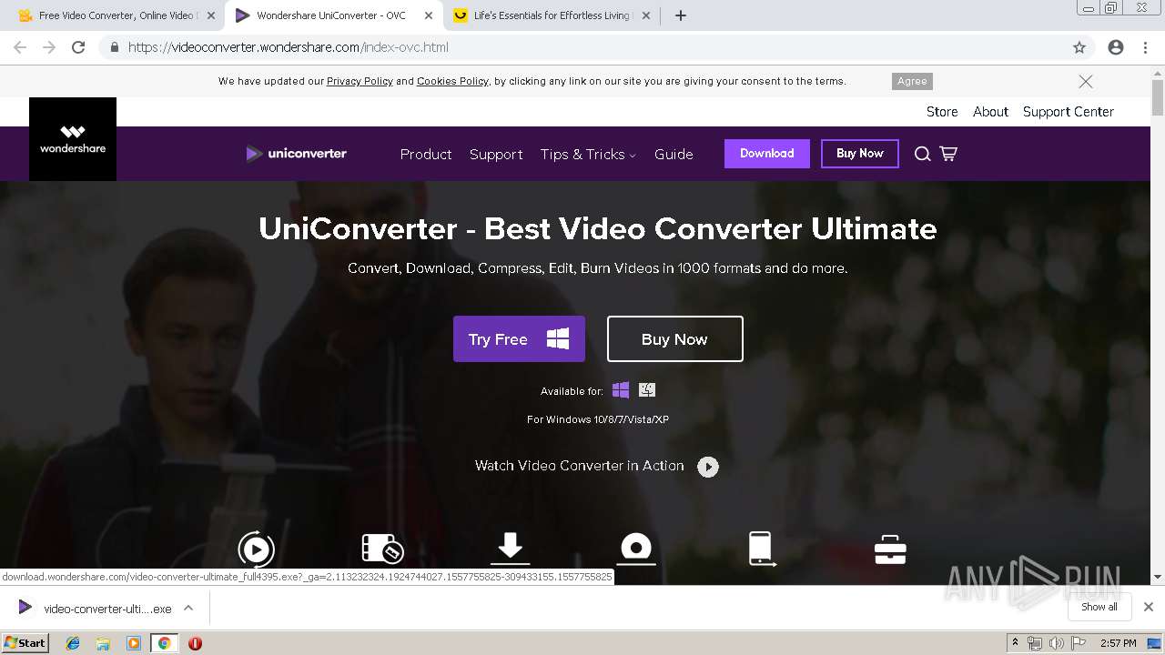Click the Opera taskbar icon

(195, 643)
